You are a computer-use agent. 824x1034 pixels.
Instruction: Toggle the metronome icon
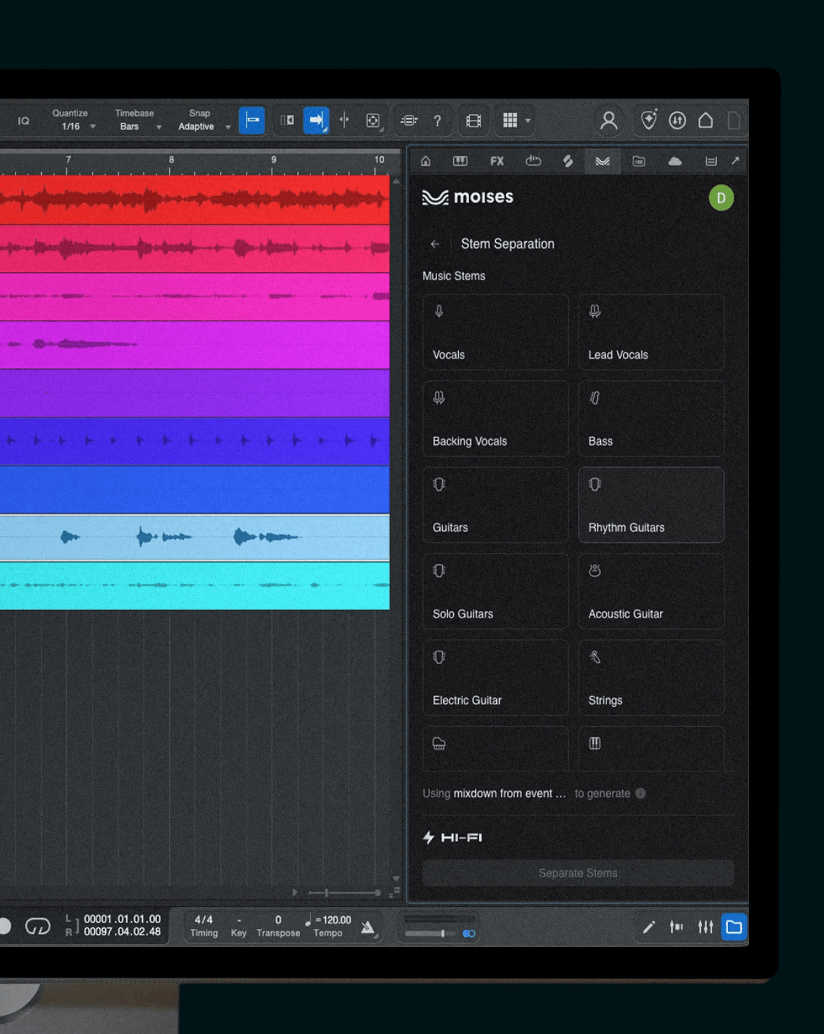[368, 927]
